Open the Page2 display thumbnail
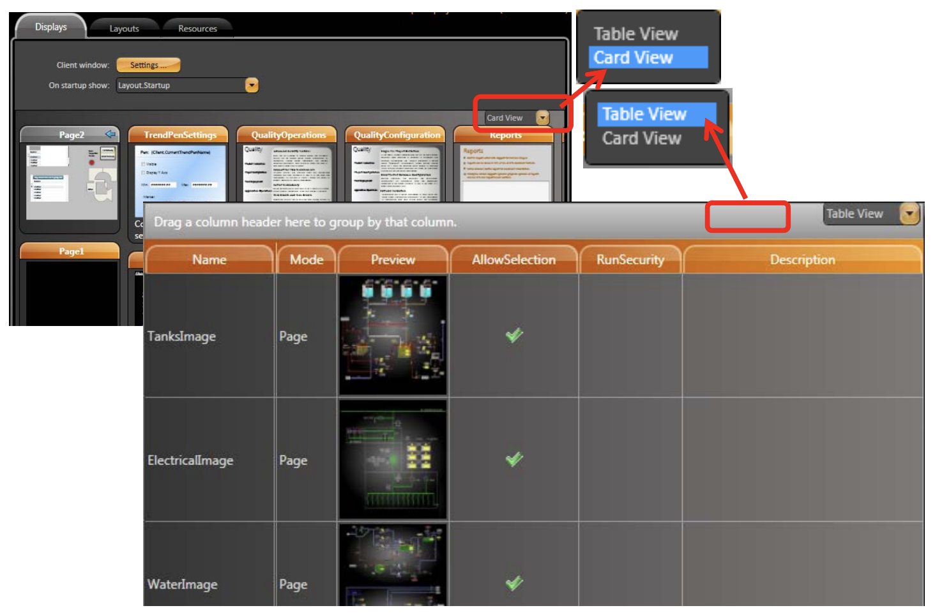 71,182
